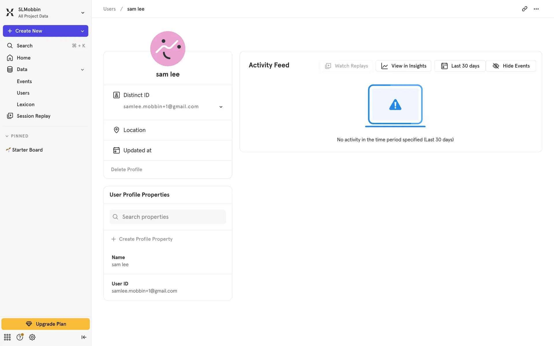Collapse the sidebar with the arrow icon
This screenshot has width=554, height=346.
(x=84, y=337)
